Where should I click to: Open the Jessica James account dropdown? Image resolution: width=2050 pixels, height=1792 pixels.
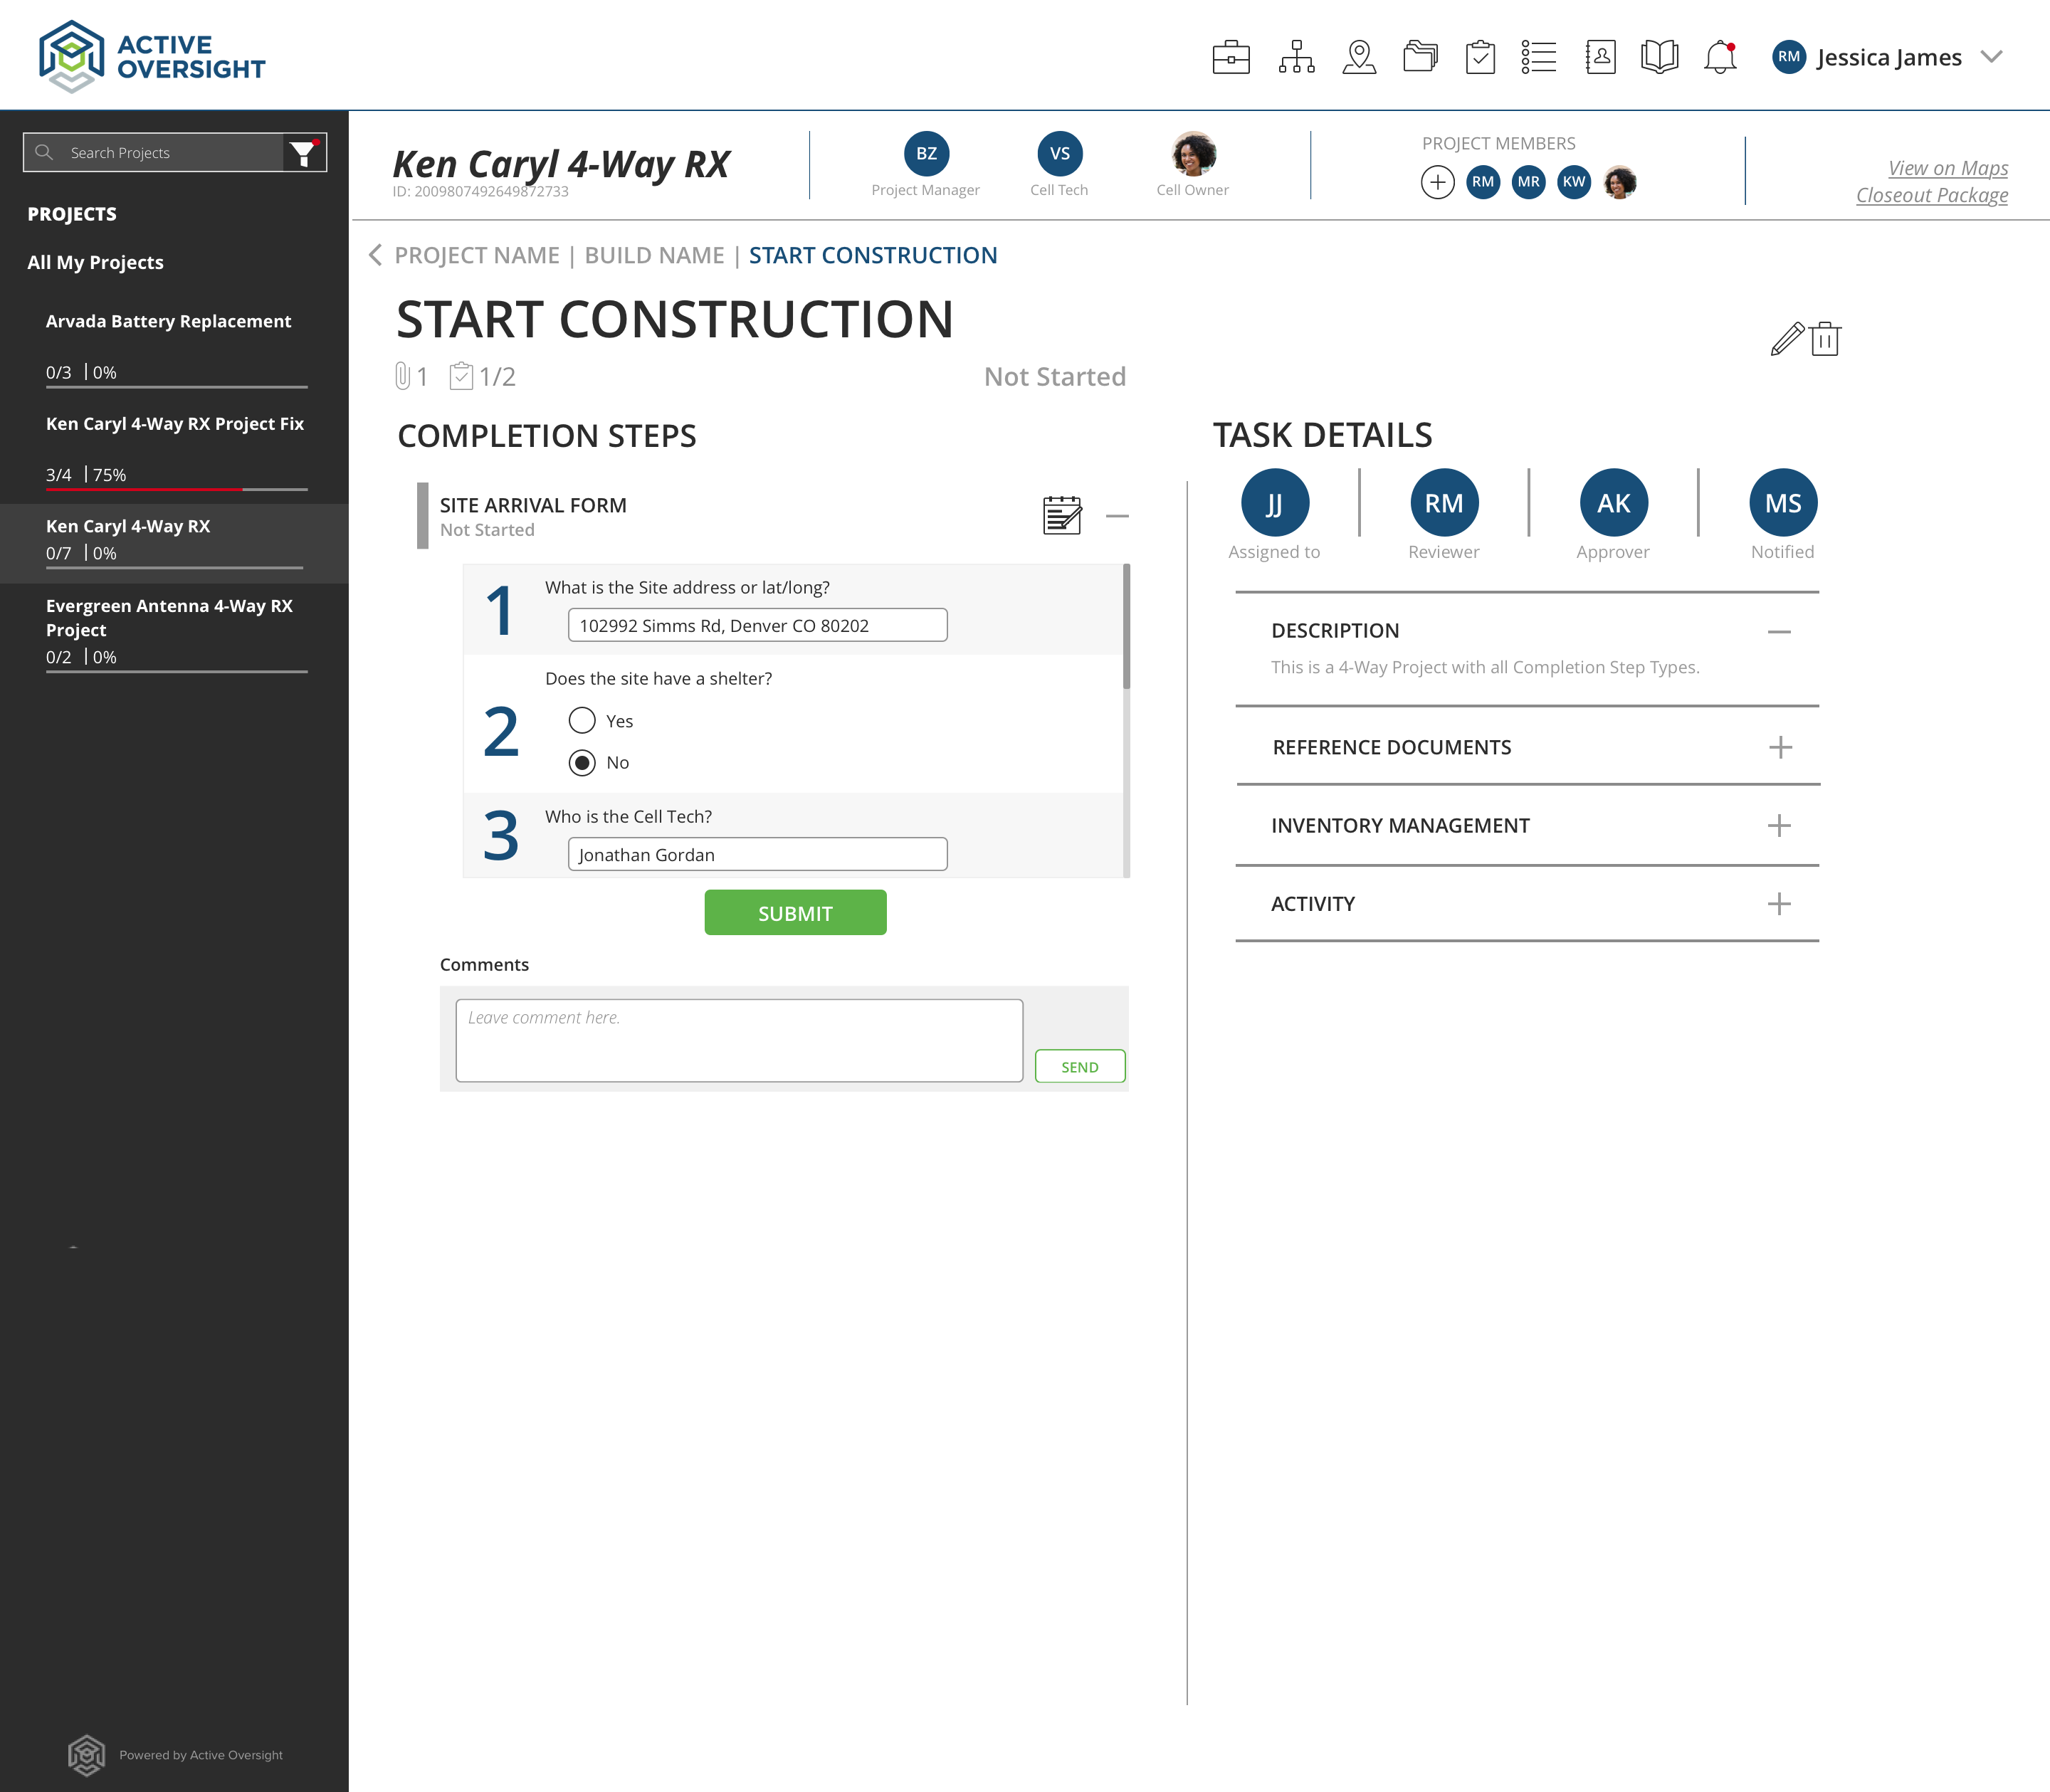[1992, 57]
